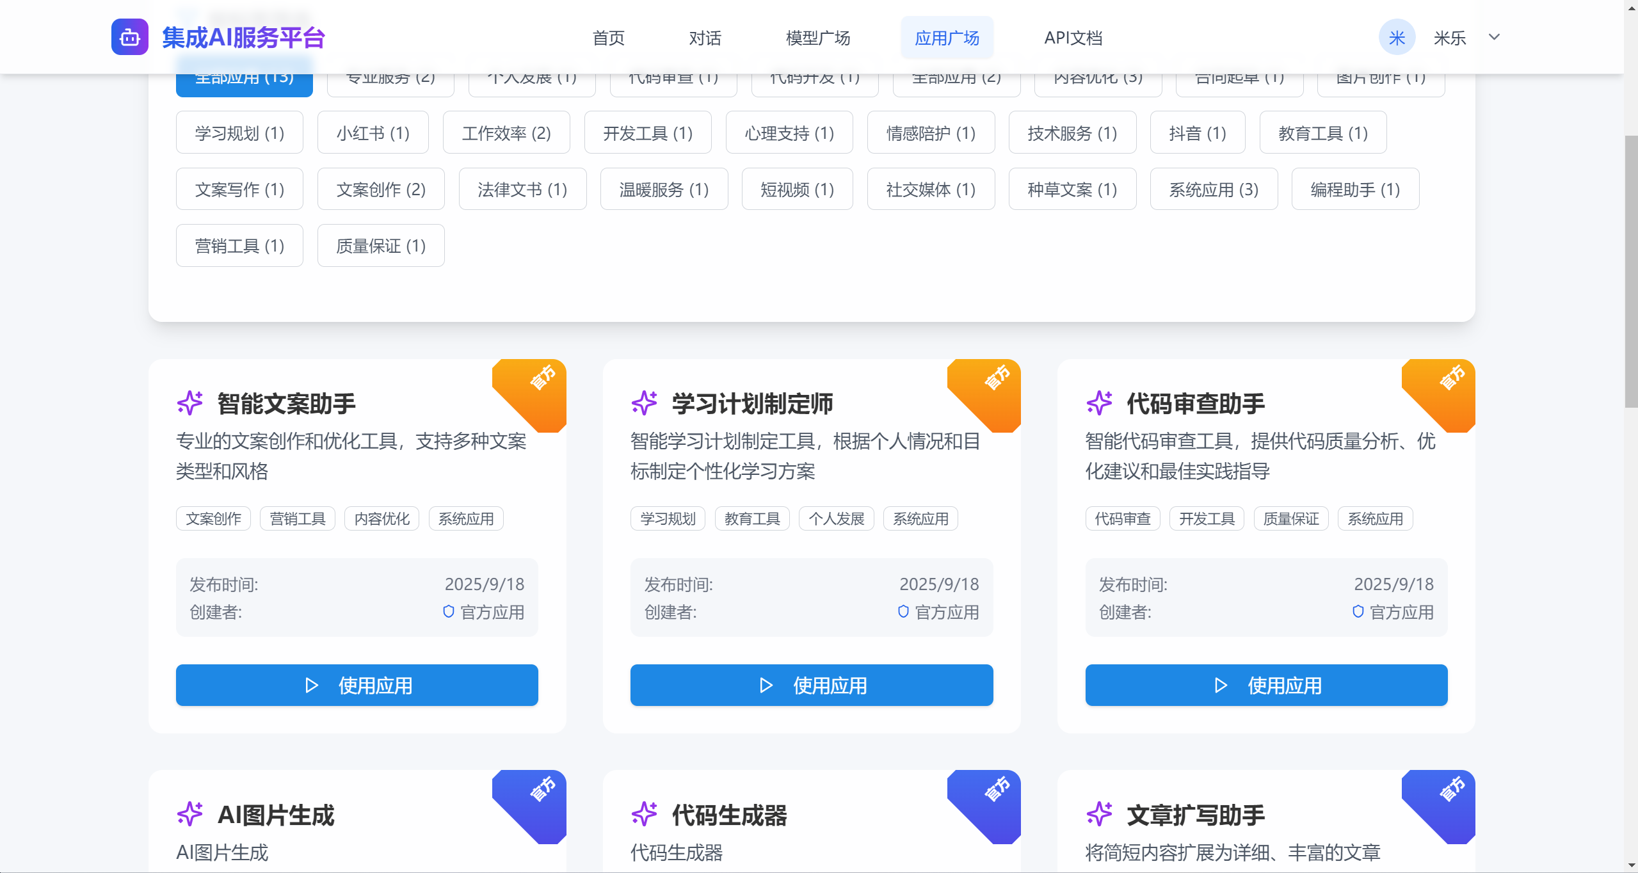Click the 个人发展 tag on 学习计划制定师 card
Screen dimensions: 1638x873
(x=836, y=518)
